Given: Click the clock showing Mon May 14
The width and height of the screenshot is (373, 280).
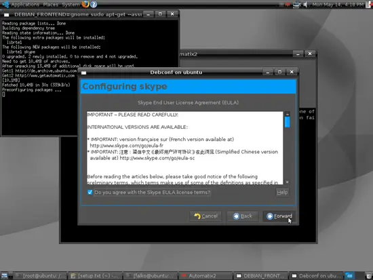Looking at the screenshot, I should click(338, 5).
